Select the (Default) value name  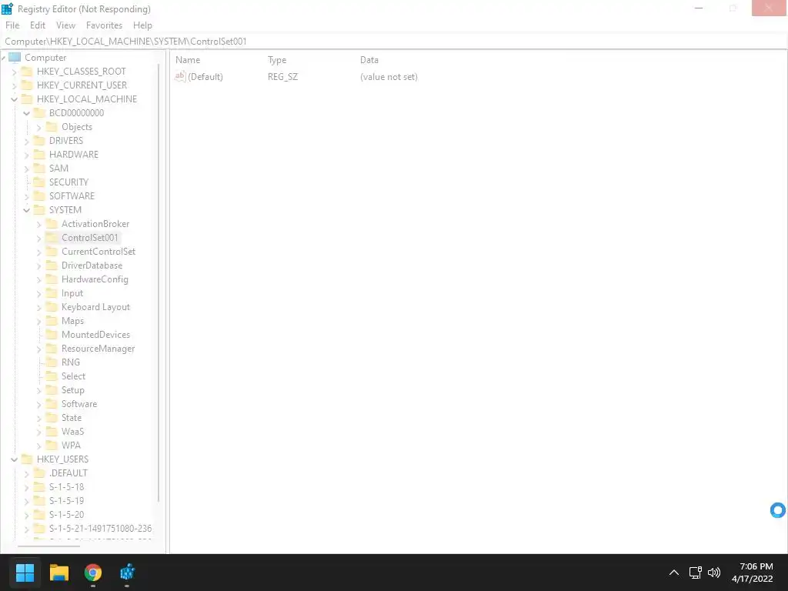205,77
